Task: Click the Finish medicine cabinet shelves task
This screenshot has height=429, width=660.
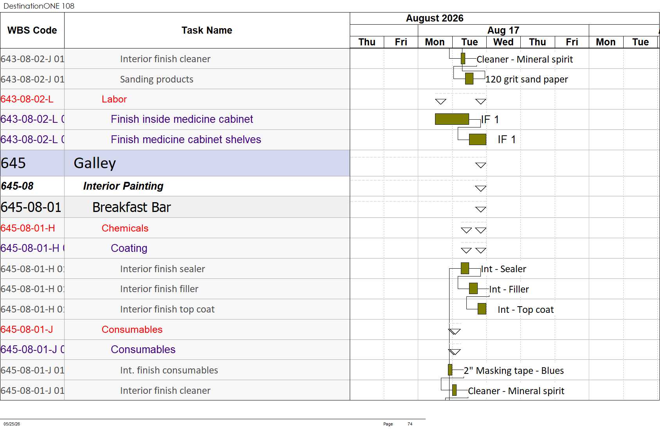Action: 186,140
